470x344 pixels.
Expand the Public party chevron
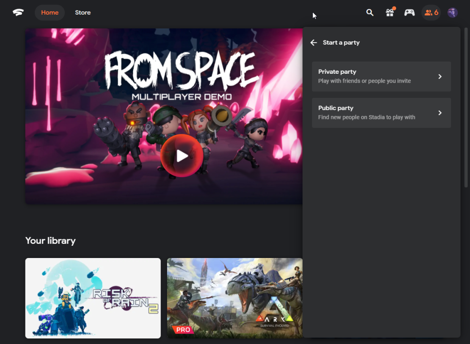point(440,113)
